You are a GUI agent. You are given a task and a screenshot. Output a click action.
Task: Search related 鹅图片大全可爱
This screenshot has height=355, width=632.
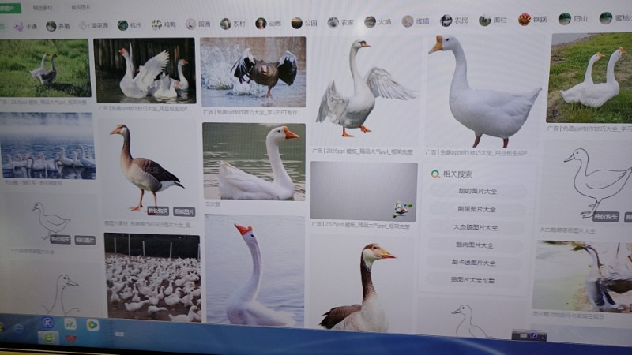472,280
